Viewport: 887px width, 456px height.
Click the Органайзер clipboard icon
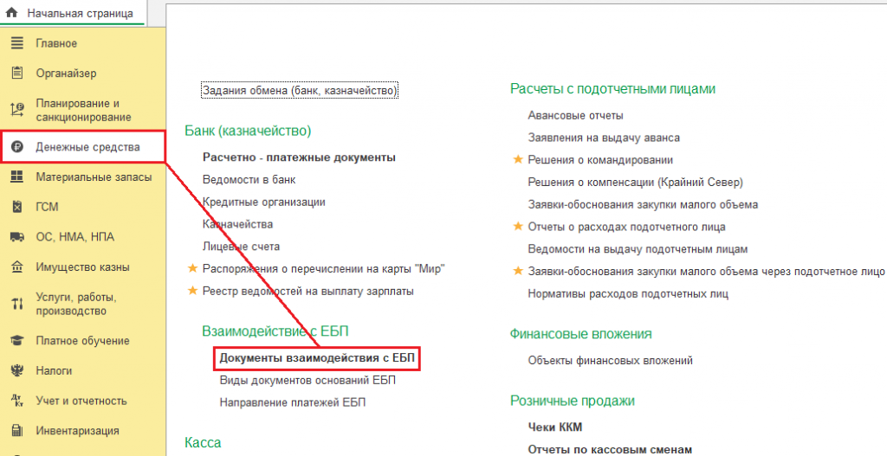17,73
